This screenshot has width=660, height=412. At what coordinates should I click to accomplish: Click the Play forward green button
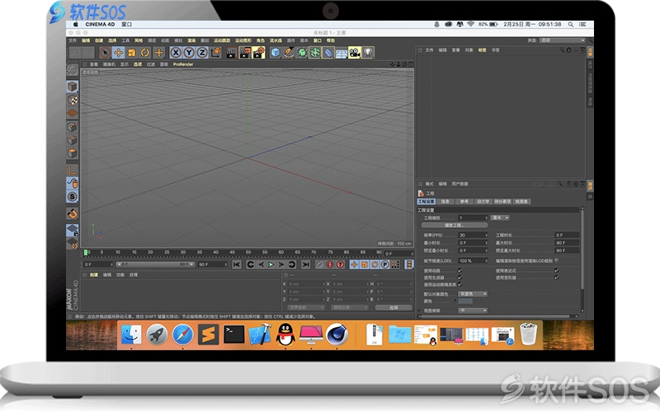tap(271, 265)
